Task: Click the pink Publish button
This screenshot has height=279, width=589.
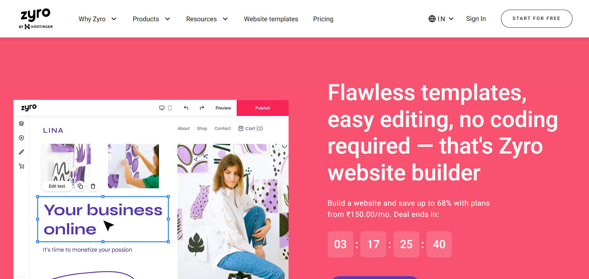Action: 263,108
